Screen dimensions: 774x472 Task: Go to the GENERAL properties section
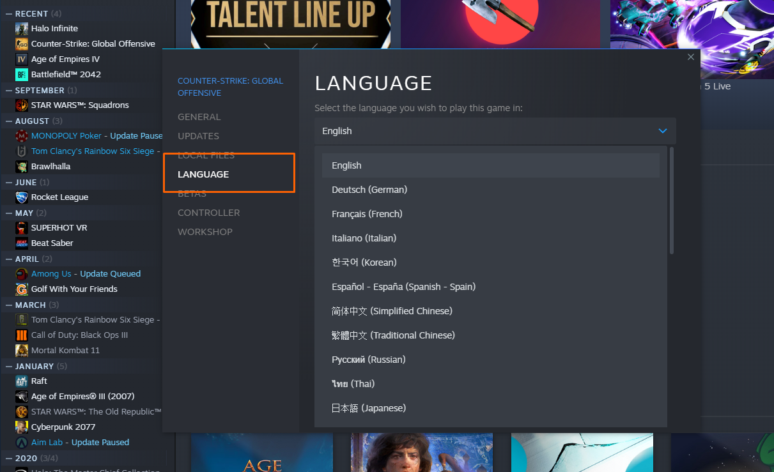tap(199, 117)
